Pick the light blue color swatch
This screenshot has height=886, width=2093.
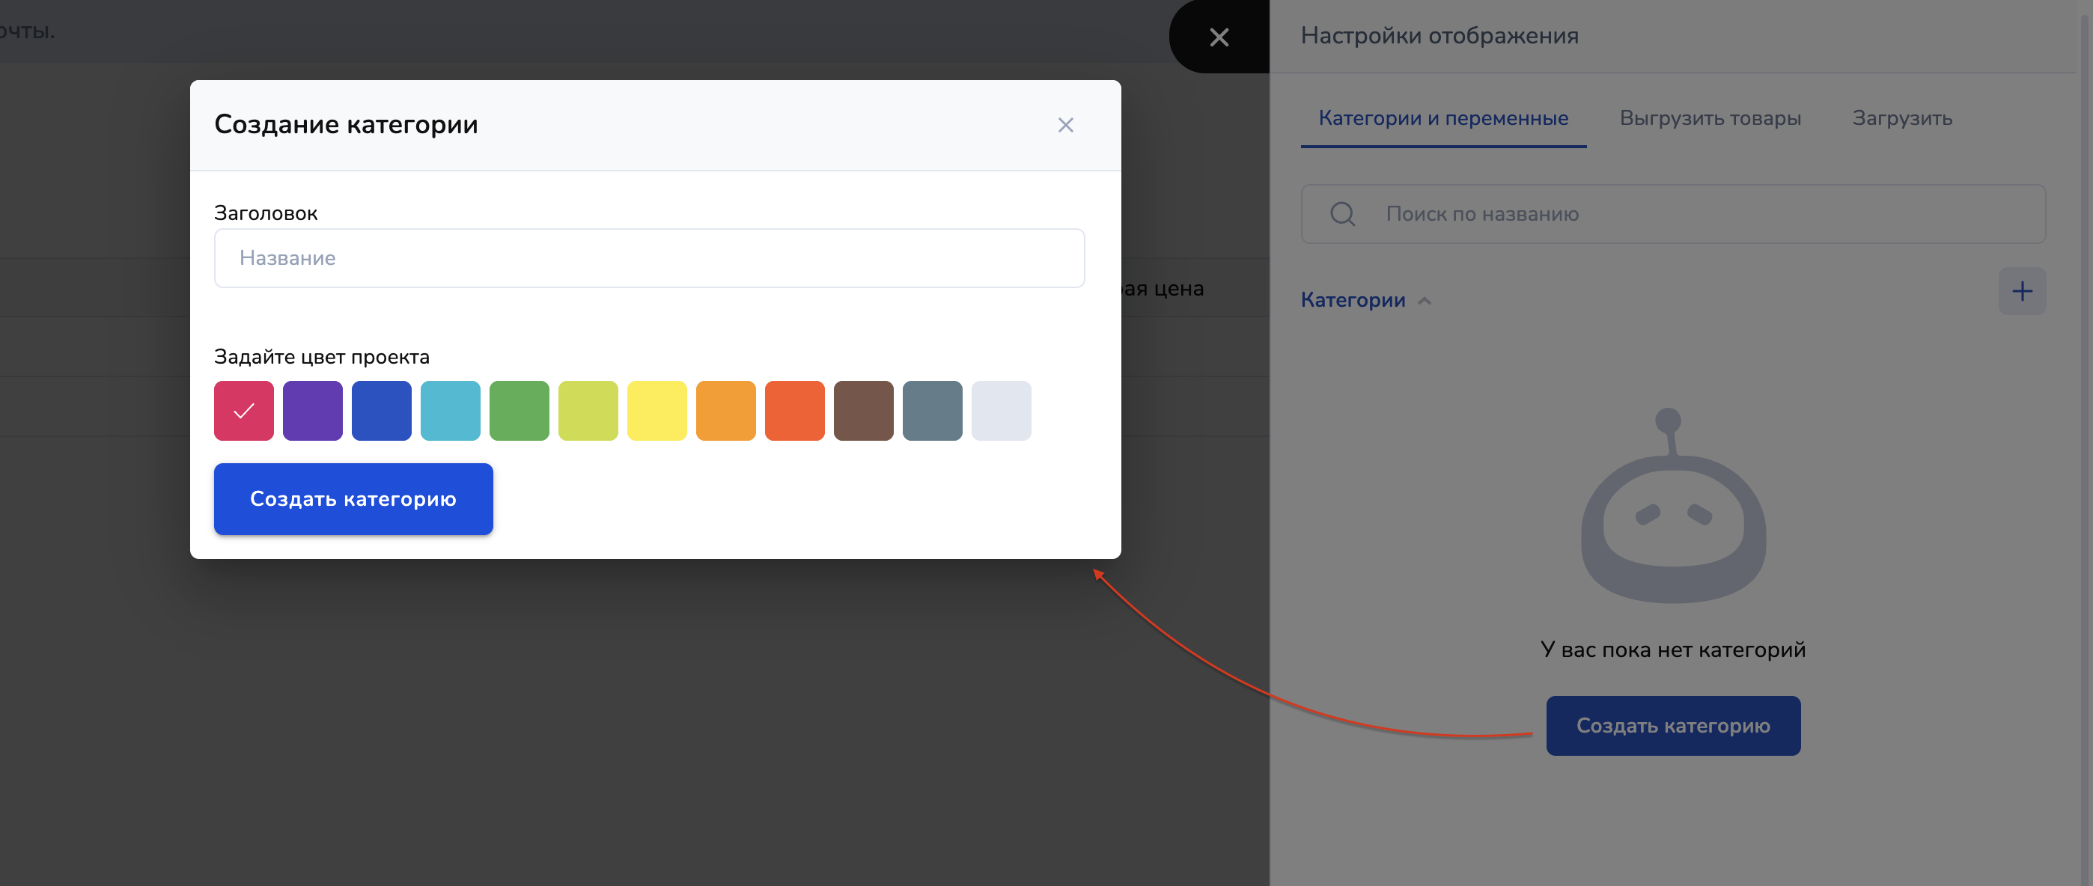[450, 411]
